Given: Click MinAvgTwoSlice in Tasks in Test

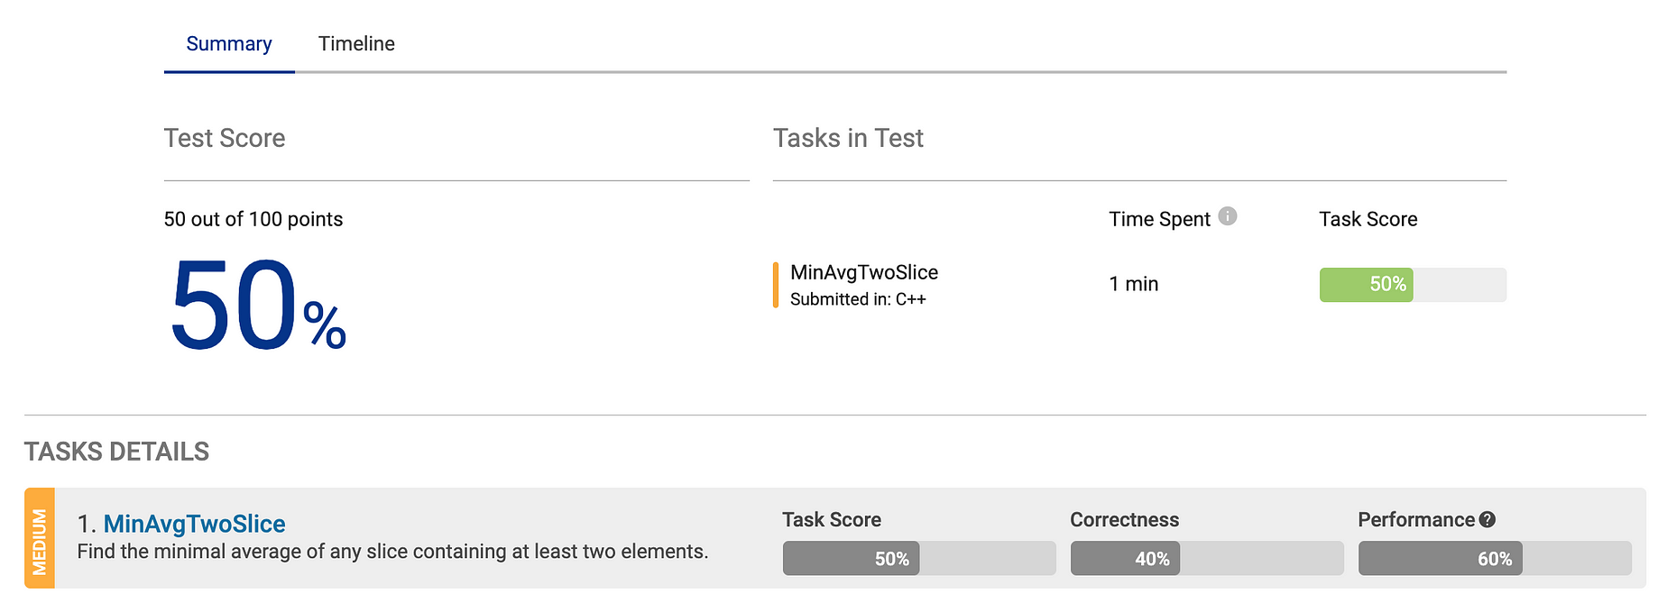Looking at the screenshot, I should (864, 272).
